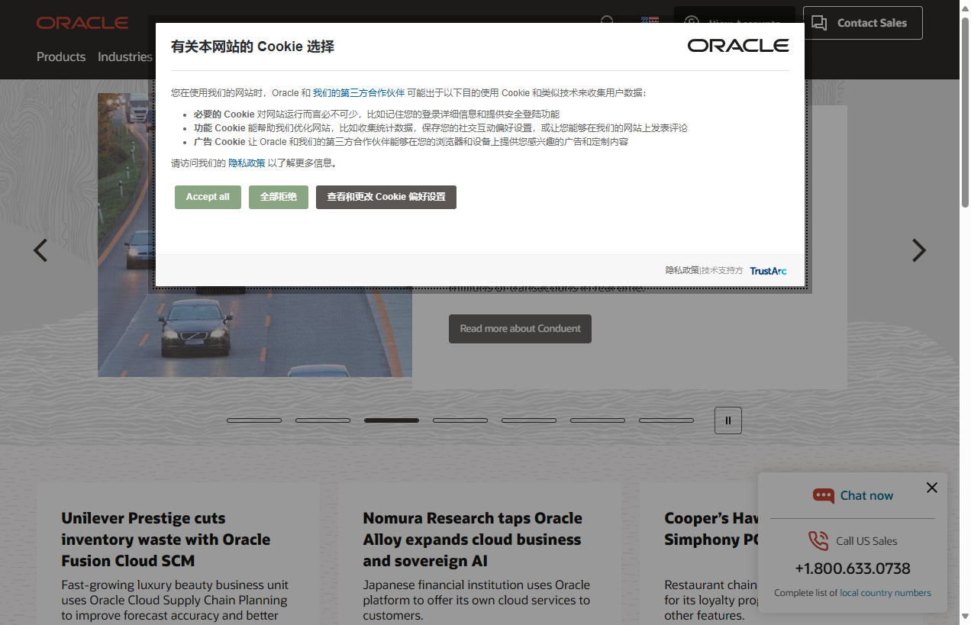Pause the rotating carousel
The height and width of the screenshot is (625, 971).
[727, 420]
